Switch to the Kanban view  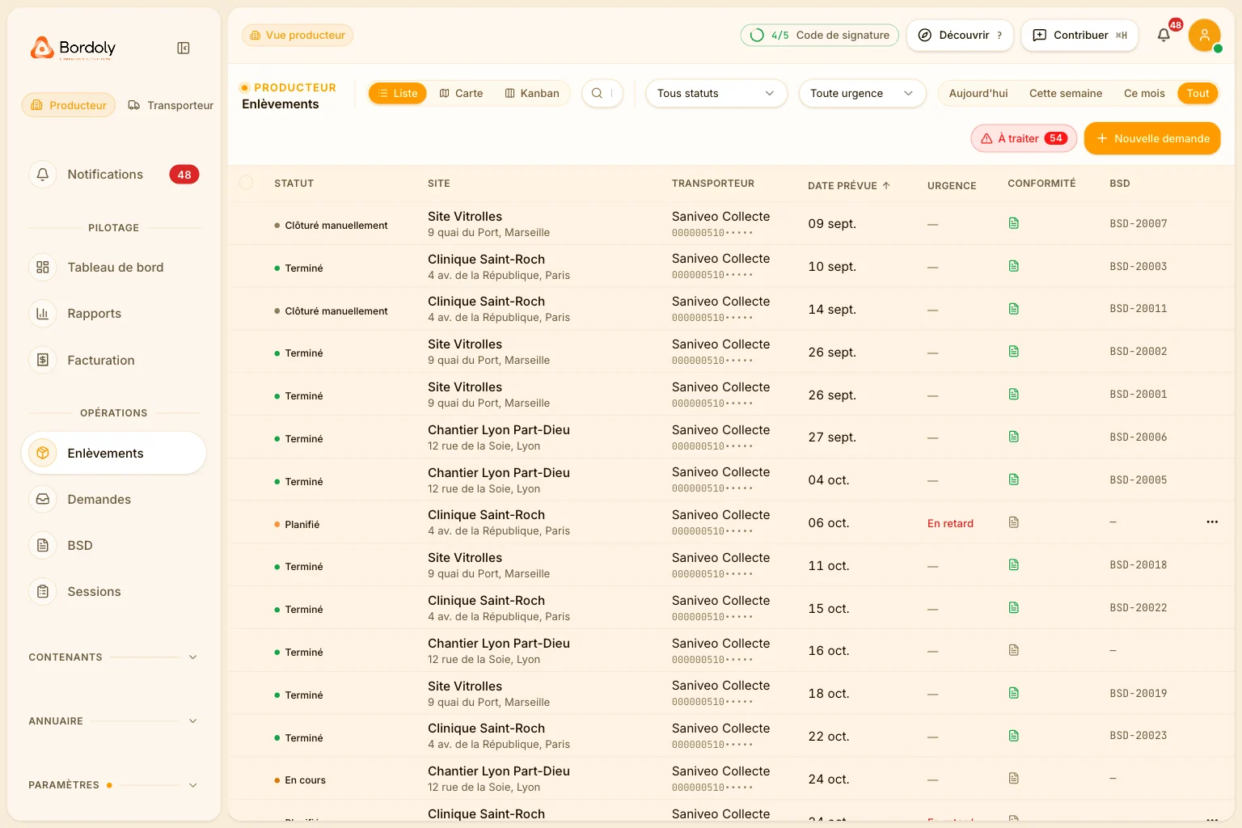[x=532, y=93]
